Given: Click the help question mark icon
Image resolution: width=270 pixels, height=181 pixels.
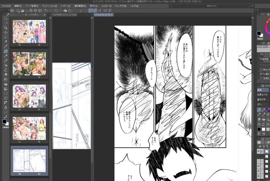Looking at the screenshot, I should 110,11.
